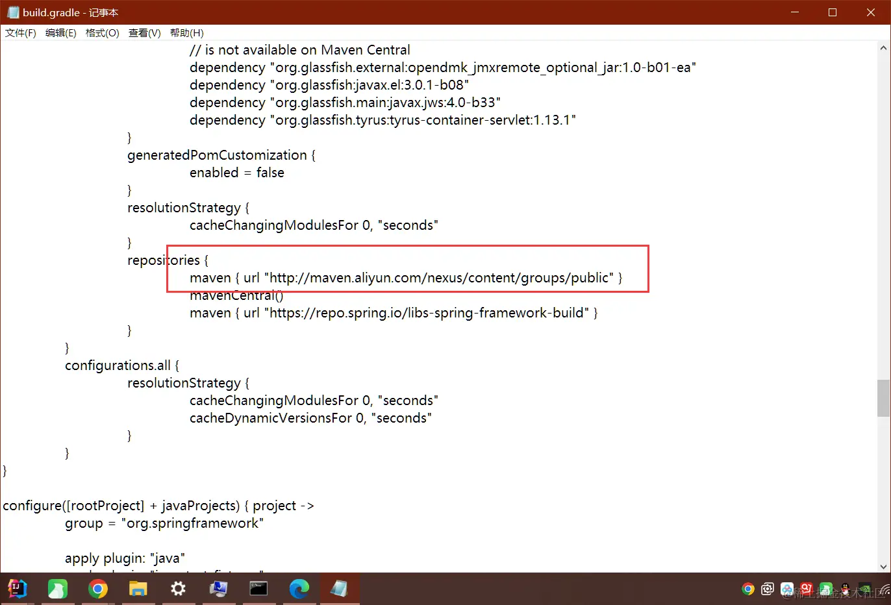Minimize the Notepad window

795,12
